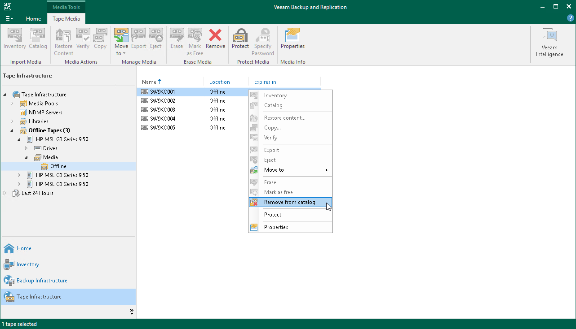Select Protect in the context menu

click(x=273, y=215)
